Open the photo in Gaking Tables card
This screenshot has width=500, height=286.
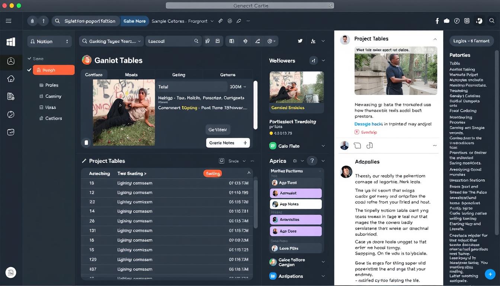(124, 112)
